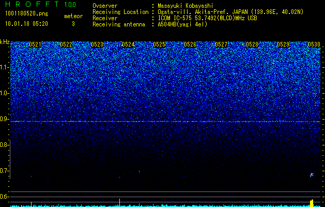This screenshot has width=325, height=207.
Task: Click the 0.7 kHz axis label
Action: (4, 171)
